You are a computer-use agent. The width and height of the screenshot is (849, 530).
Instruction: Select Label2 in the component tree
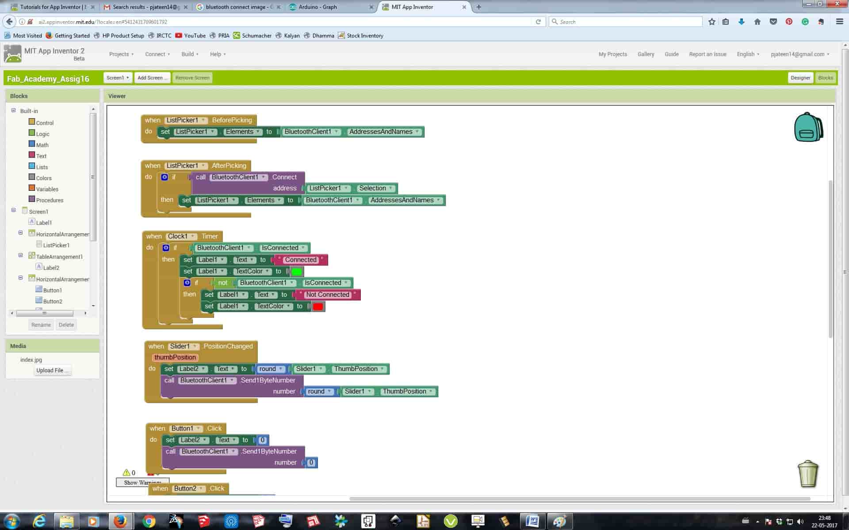click(x=47, y=268)
